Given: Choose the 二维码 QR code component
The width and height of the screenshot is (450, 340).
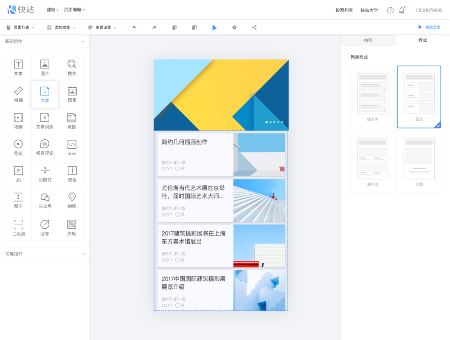Looking at the screenshot, I should point(18,227).
